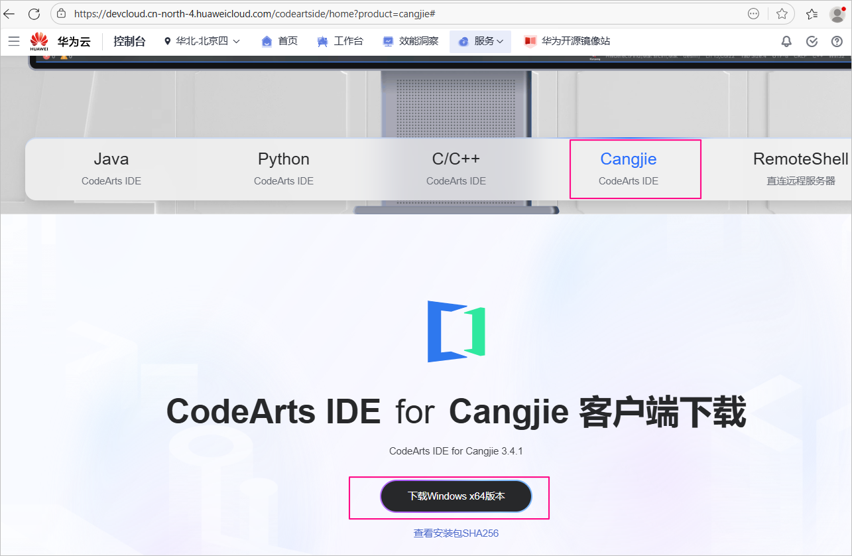This screenshot has width=852, height=556.
Task: Open the address bar ellipsis icon
Action: [753, 13]
